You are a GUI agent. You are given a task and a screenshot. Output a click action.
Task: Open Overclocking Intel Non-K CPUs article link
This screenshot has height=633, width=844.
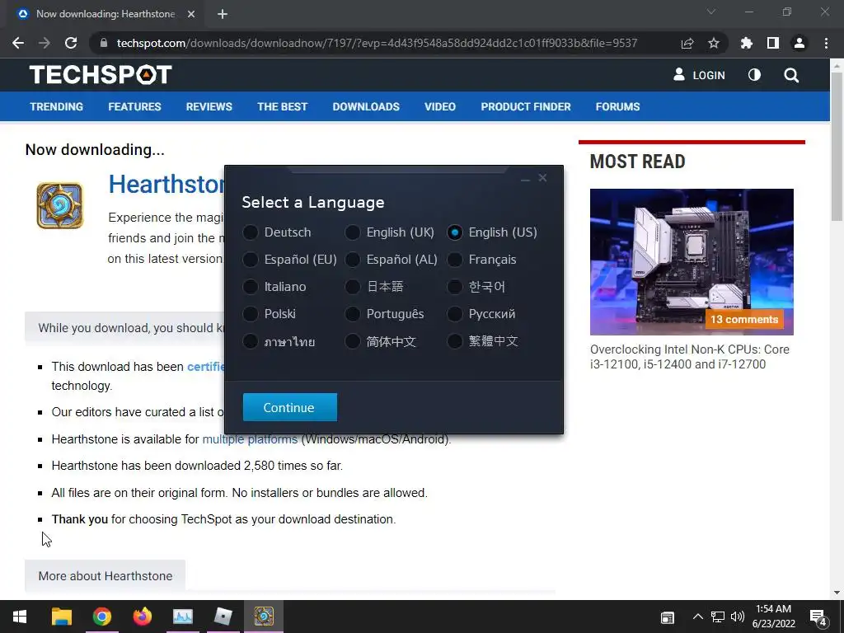pos(690,357)
